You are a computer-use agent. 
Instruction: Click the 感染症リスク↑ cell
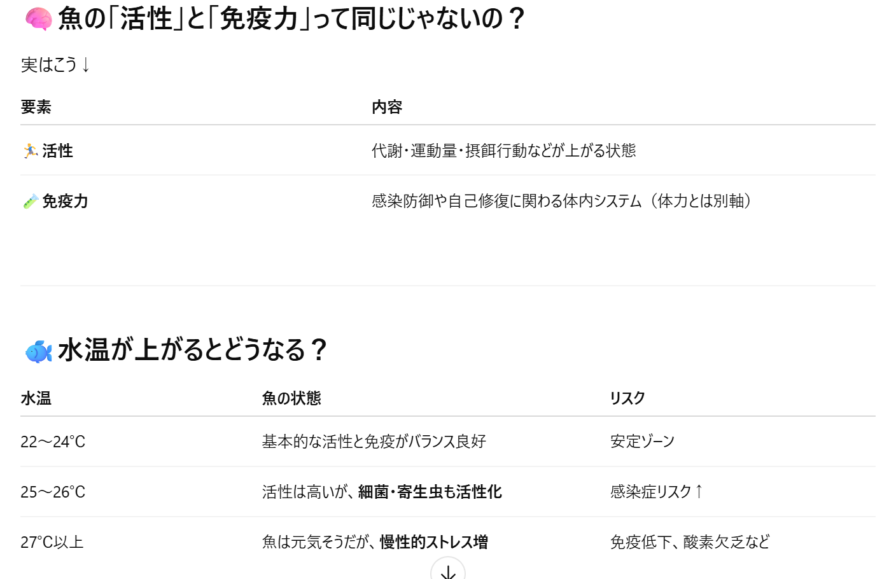tap(657, 492)
